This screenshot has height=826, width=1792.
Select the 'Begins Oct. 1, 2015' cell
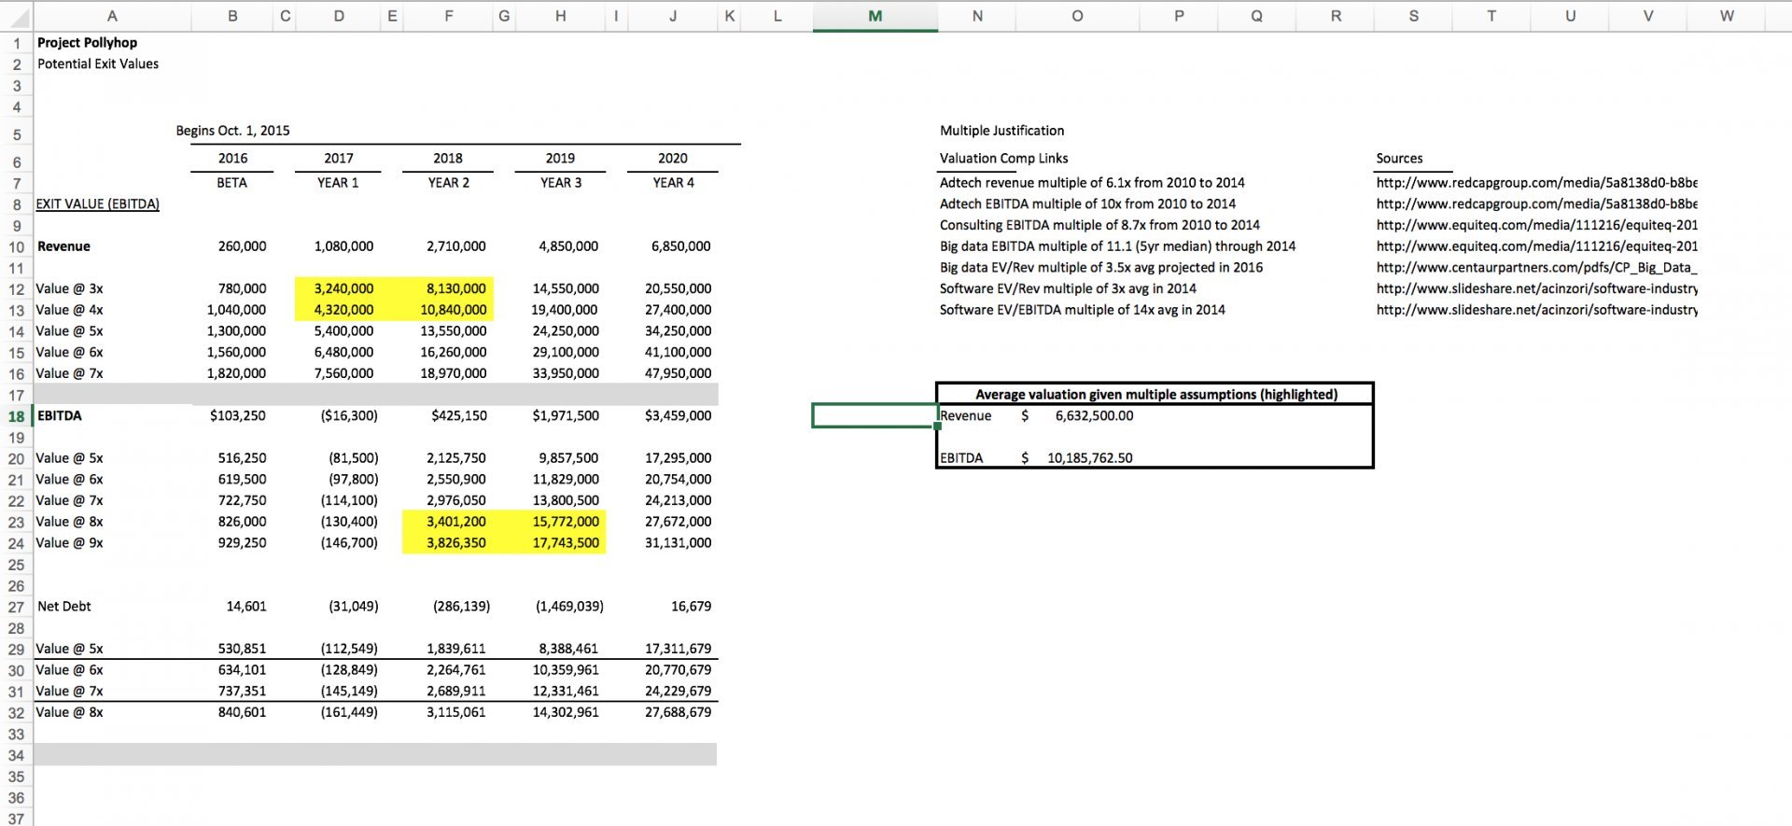point(232,131)
